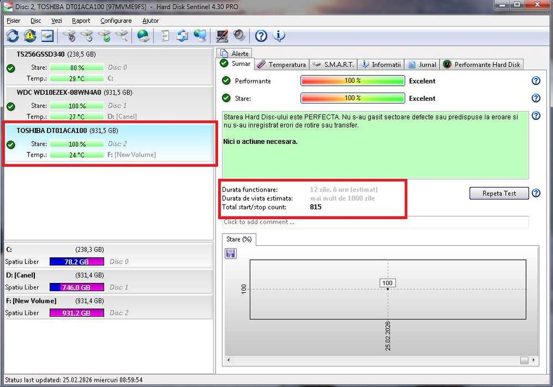The width and height of the screenshot is (553, 387).
Task: Open the Fisier menu
Action: click(13, 20)
